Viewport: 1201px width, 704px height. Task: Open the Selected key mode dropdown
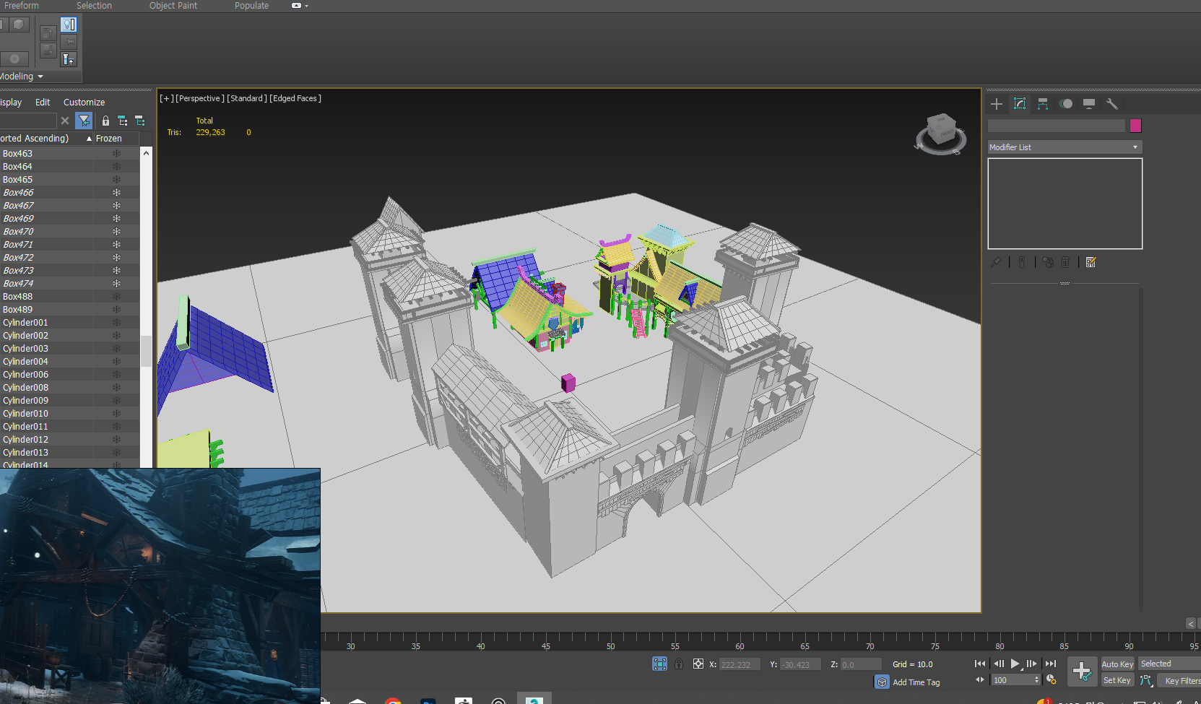(x=1169, y=664)
